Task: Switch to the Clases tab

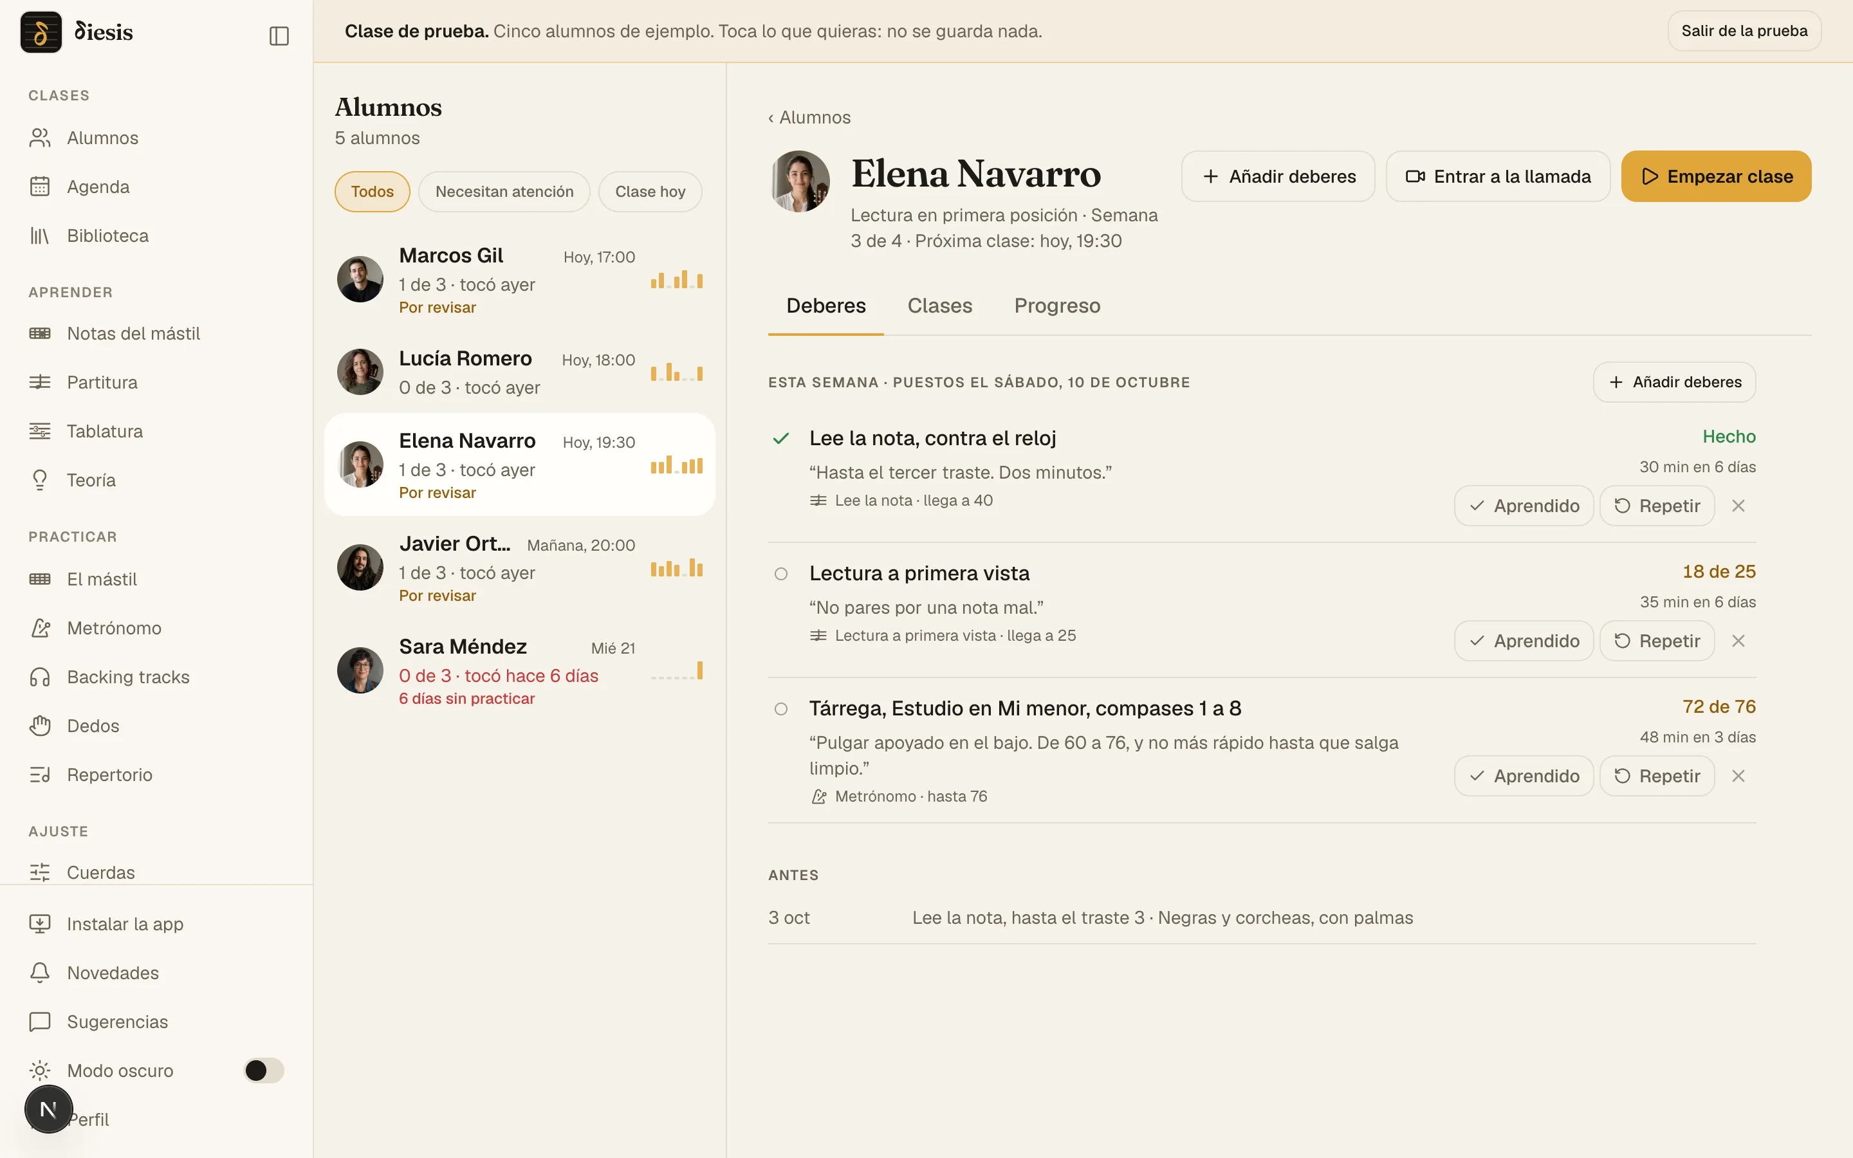Action: tap(939, 306)
